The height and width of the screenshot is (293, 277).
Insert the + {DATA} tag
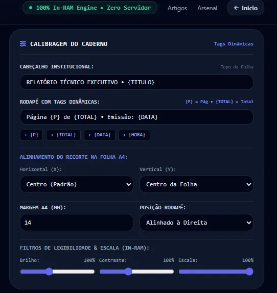pyautogui.click(x=100, y=135)
